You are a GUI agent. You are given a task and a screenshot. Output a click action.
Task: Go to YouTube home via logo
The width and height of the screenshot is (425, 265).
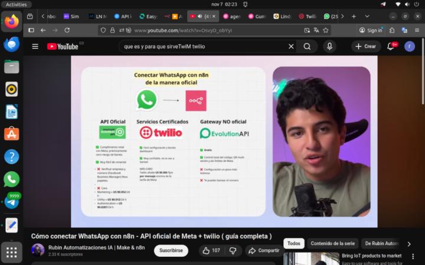click(x=63, y=47)
